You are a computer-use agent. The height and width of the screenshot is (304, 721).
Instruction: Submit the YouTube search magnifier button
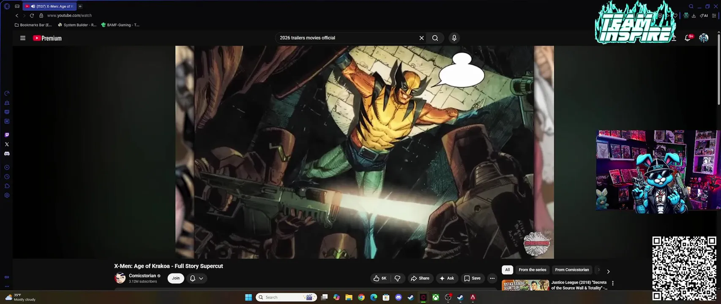[435, 38]
